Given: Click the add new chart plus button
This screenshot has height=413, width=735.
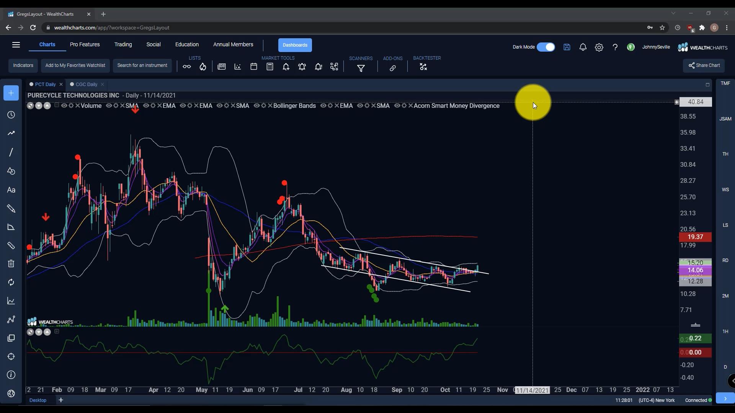Looking at the screenshot, I should [11, 93].
